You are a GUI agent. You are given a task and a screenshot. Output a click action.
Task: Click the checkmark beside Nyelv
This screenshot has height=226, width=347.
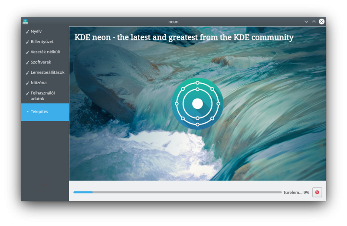click(27, 32)
